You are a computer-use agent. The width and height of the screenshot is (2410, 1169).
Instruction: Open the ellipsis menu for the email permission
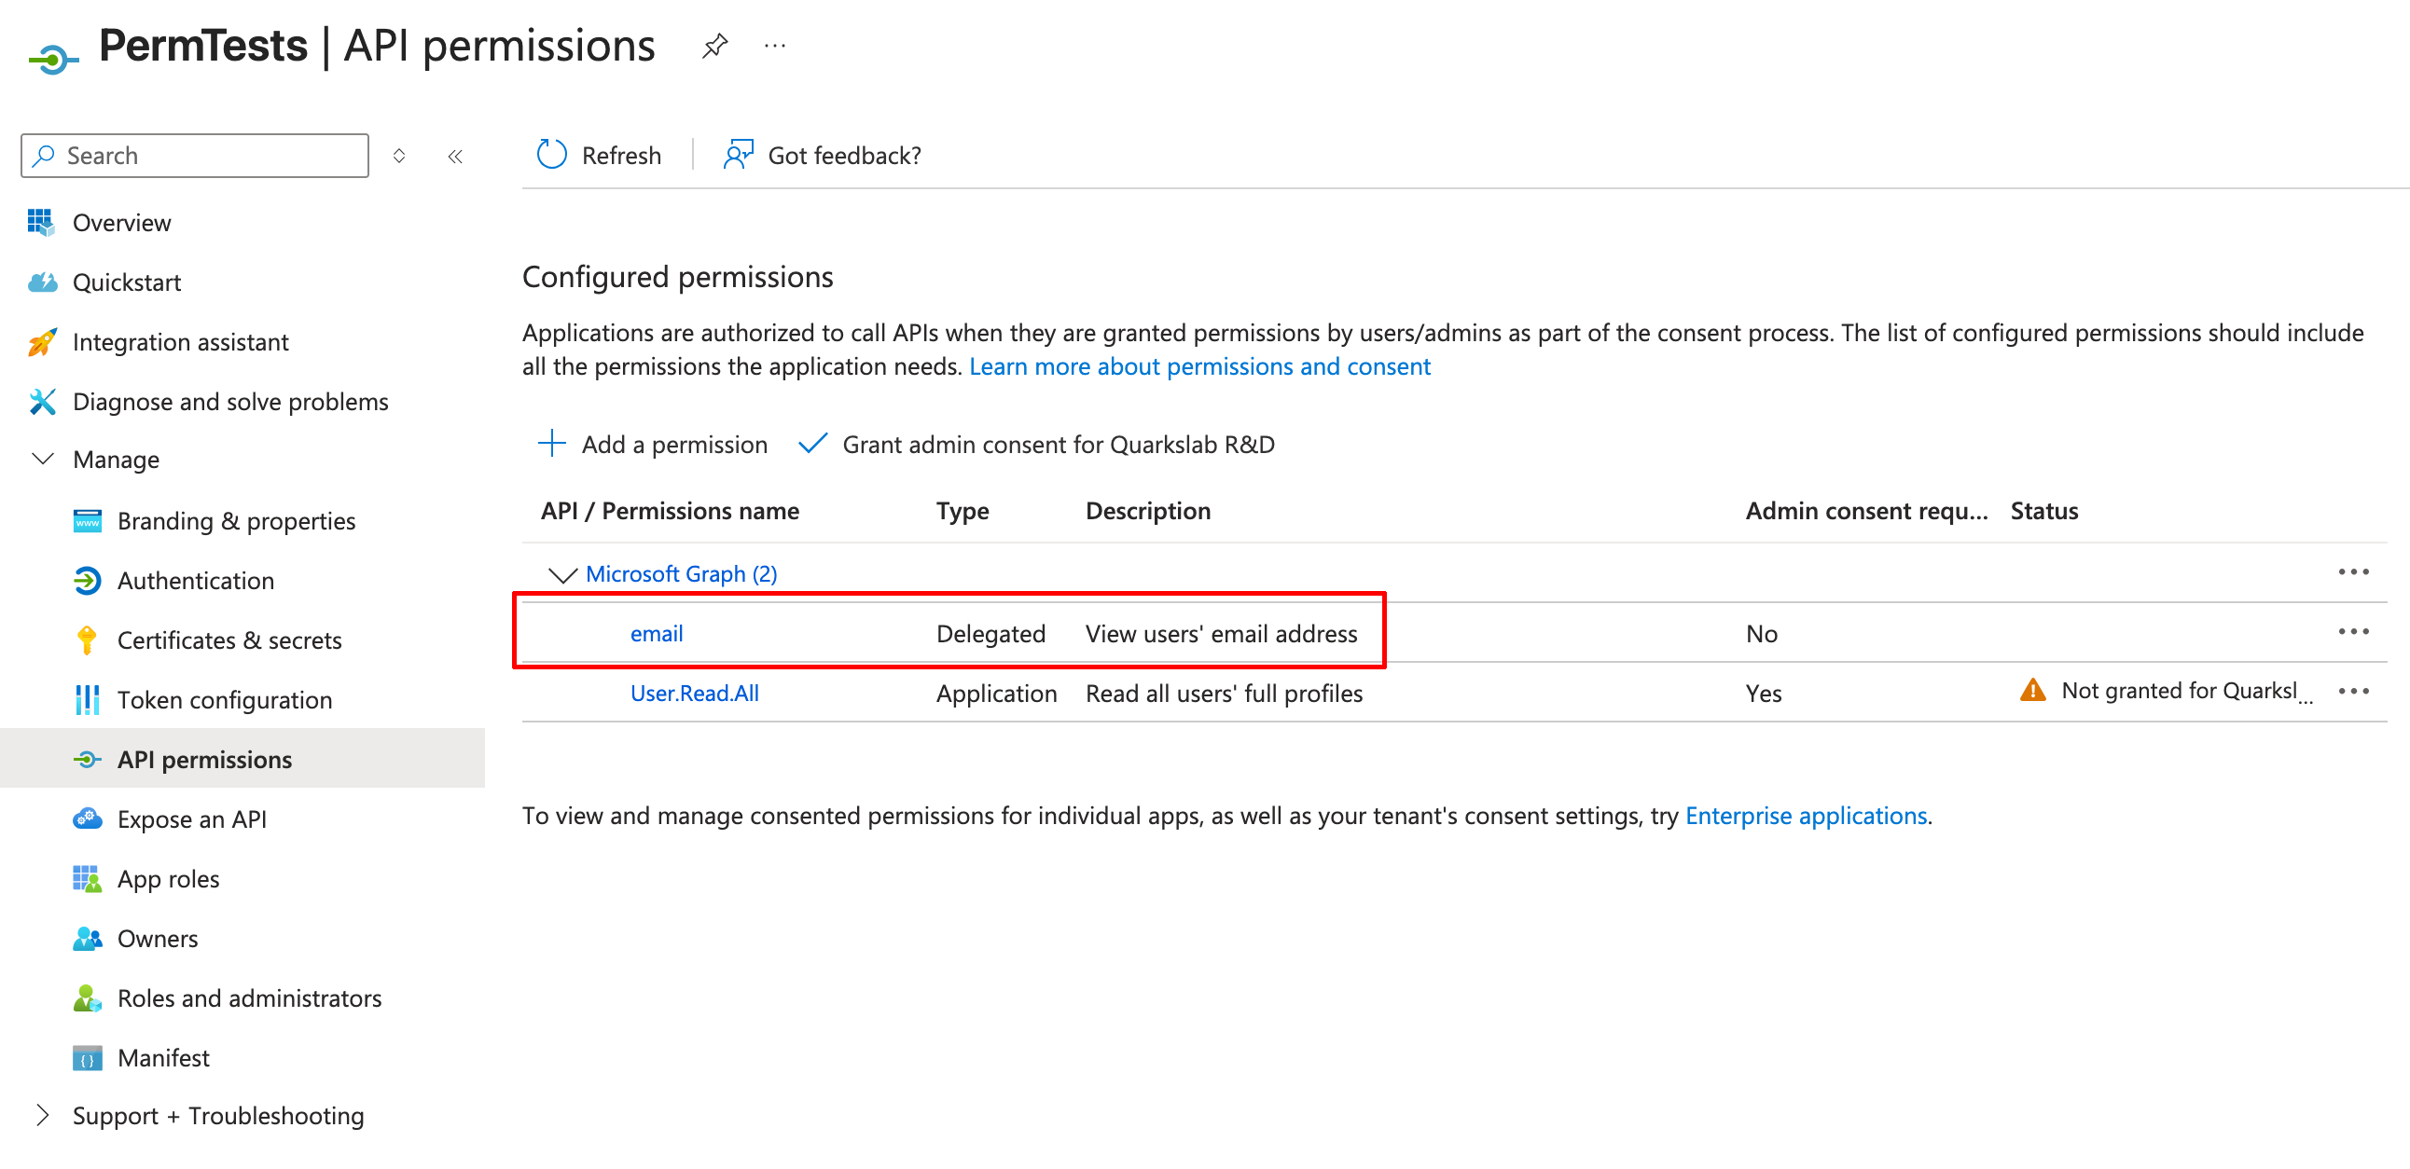(2354, 631)
